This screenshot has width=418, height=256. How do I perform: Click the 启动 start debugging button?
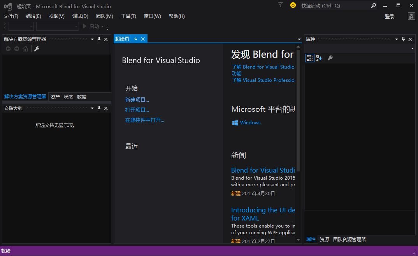click(x=91, y=26)
